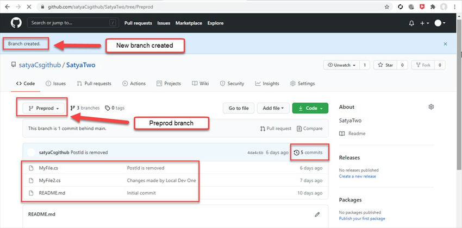Open the notifications bell
The height and width of the screenshot is (228, 462).
(411, 23)
